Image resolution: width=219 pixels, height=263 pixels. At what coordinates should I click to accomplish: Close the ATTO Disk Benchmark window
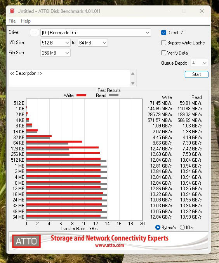[202, 11]
